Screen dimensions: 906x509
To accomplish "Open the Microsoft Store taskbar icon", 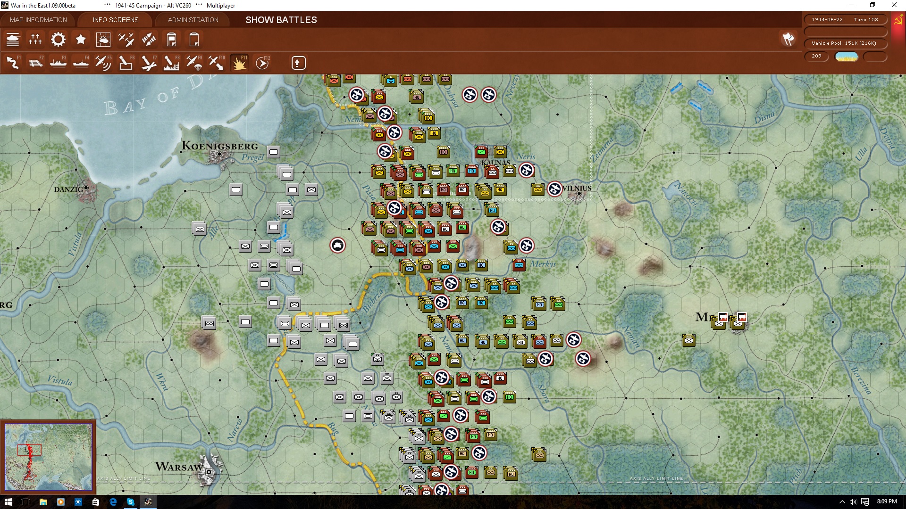I will 95,502.
